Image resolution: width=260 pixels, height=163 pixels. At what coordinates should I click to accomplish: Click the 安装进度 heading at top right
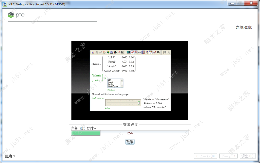(243, 27)
